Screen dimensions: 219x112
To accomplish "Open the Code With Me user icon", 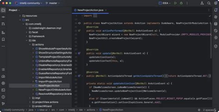I will tap(202, 3).
